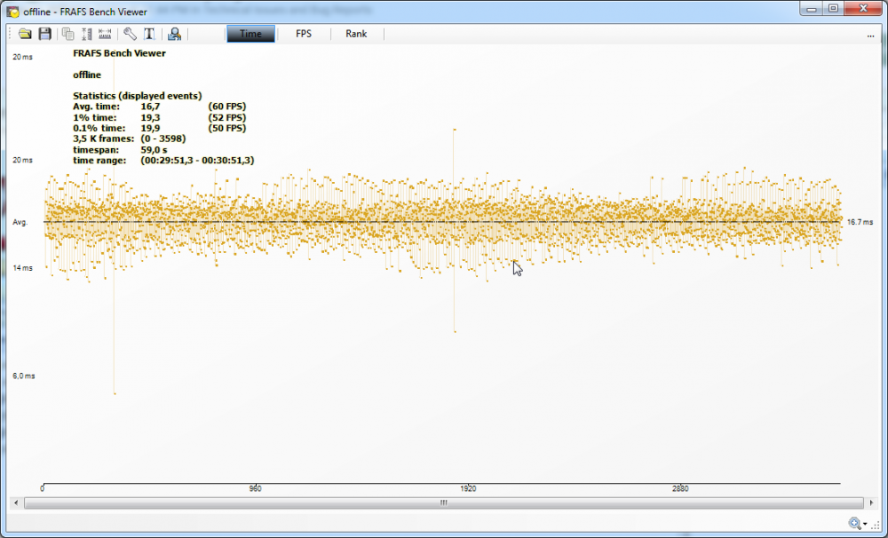Switch to the Rank view
Screen dimensions: 888x538
coord(356,34)
